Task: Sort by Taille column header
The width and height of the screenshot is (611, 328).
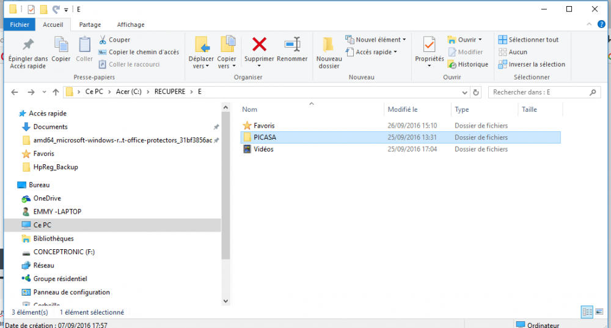Action: pos(540,109)
